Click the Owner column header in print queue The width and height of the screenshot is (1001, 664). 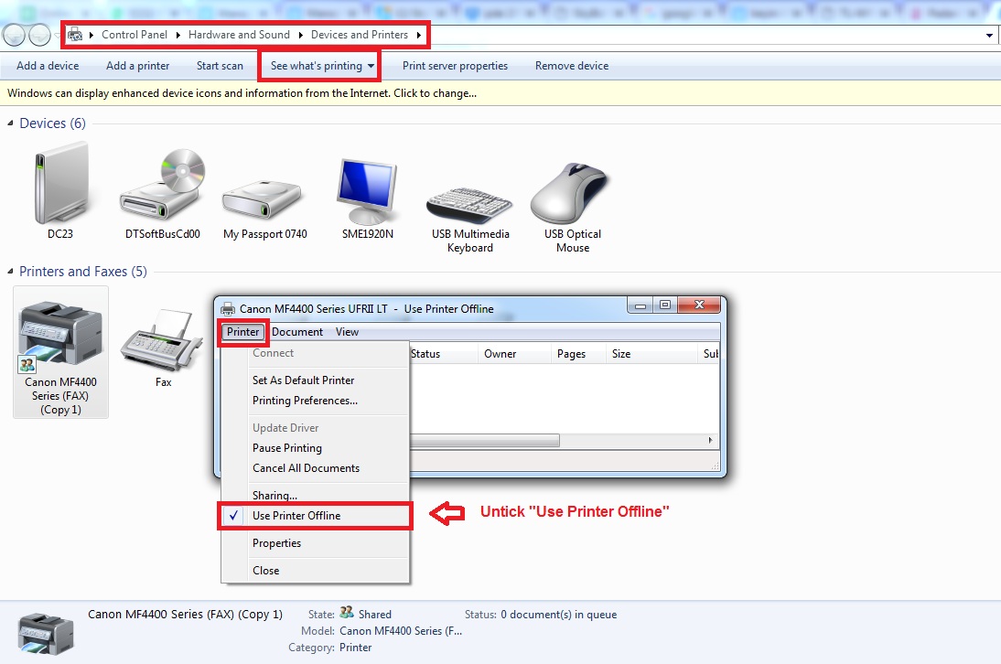click(514, 354)
